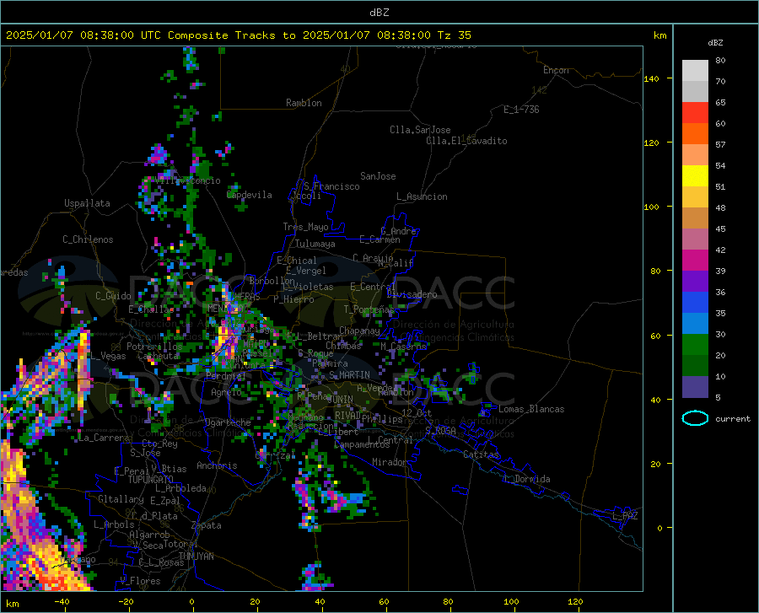The width and height of the screenshot is (759, 613).
Task: Click the light gray 70-80 dBZ swatch
Action: (695, 71)
